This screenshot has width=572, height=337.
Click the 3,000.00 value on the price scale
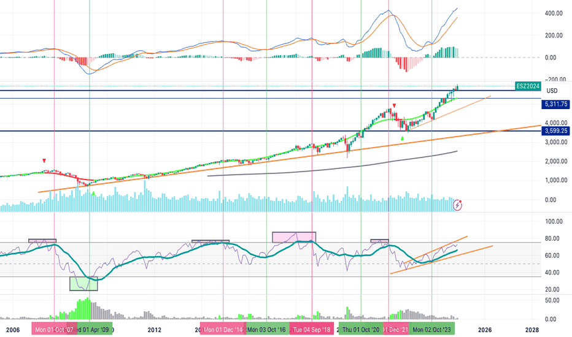(x=556, y=142)
